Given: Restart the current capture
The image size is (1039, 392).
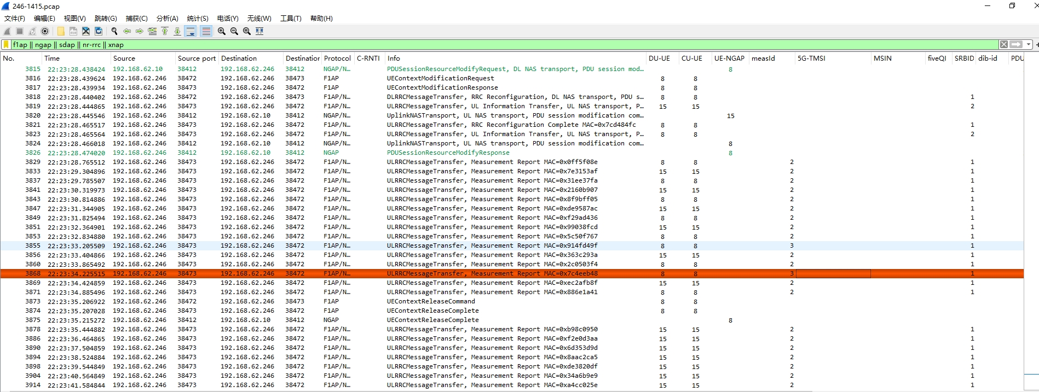Looking at the screenshot, I should [x=32, y=31].
